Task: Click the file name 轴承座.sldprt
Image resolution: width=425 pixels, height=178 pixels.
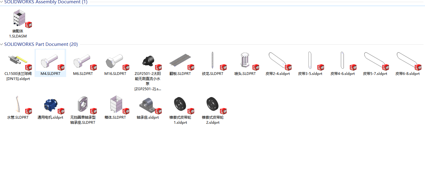Action: pyautogui.click(x=148, y=117)
